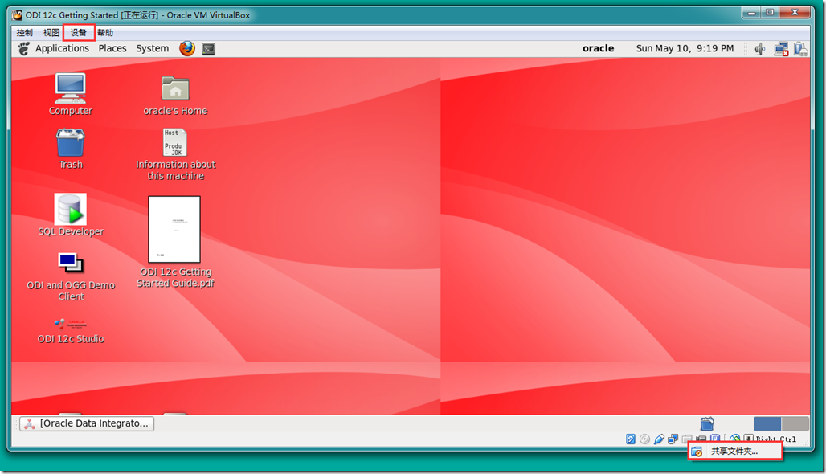
Task: Click the hard disk status bar indicator
Action: coord(631,439)
